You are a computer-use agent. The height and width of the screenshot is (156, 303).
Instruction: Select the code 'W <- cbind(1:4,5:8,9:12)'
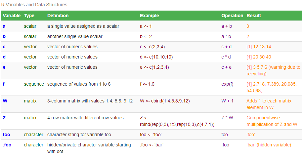click(165, 101)
